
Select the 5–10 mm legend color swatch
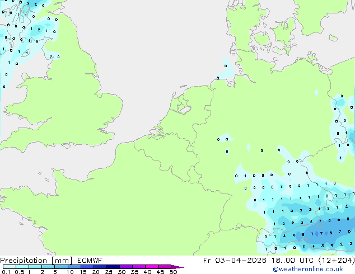61,267
